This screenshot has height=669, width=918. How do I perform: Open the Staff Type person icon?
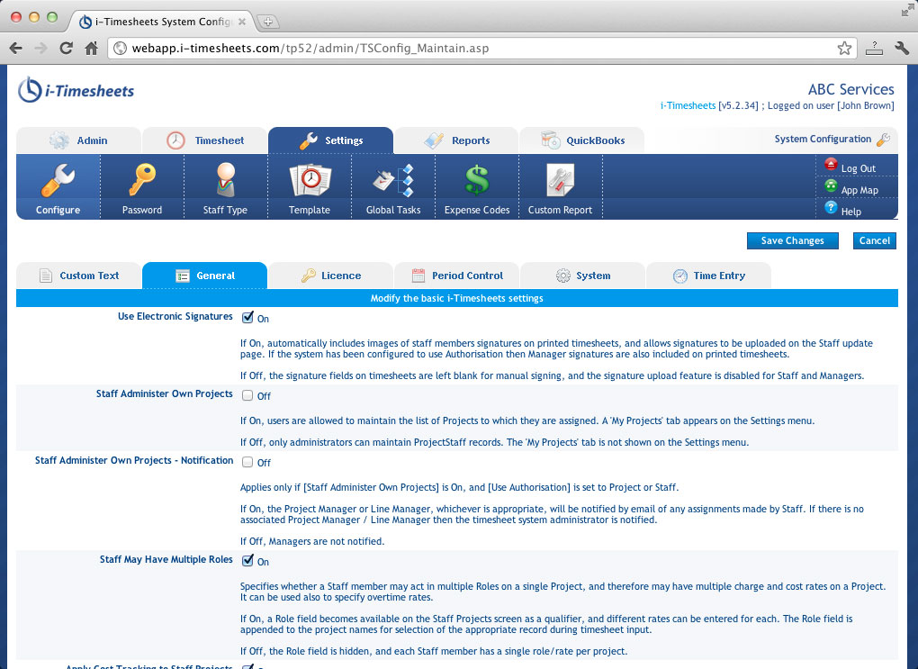click(225, 179)
